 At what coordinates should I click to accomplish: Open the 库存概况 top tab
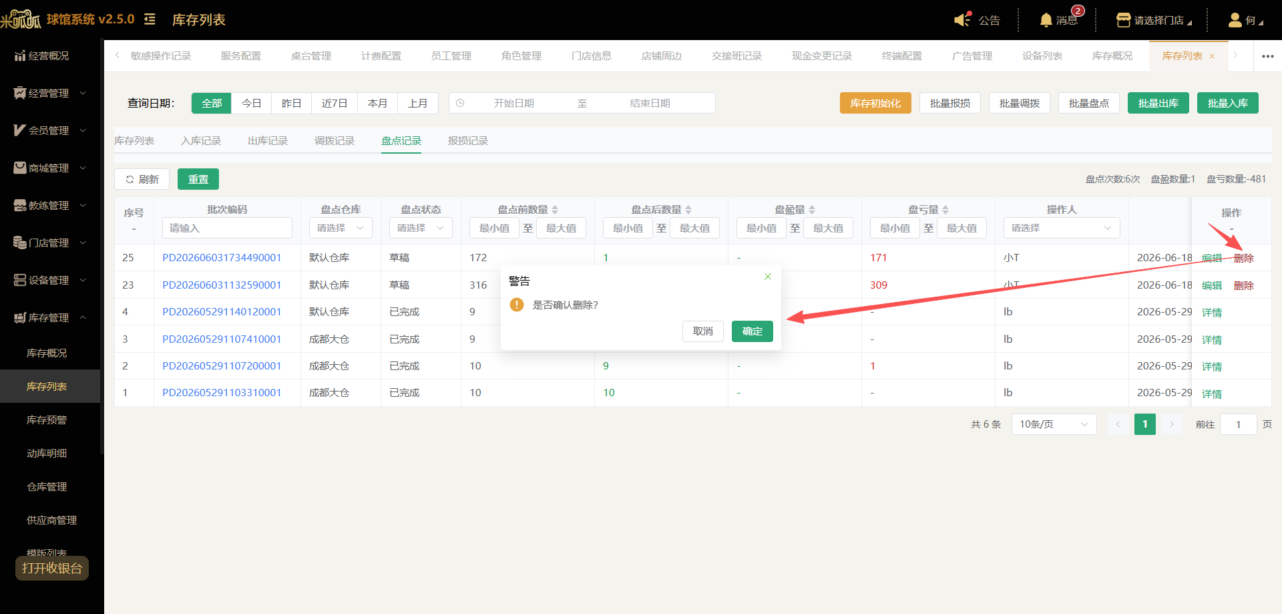tap(1112, 56)
